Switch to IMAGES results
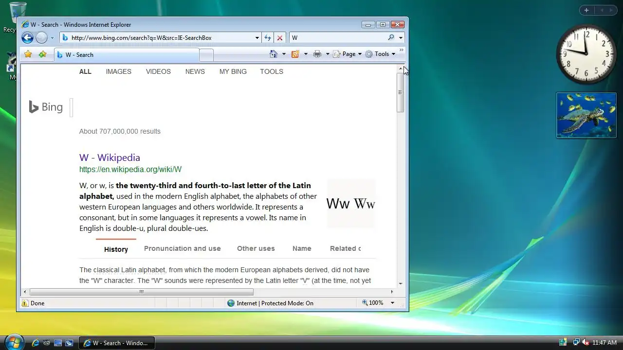The width and height of the screenshot is (623, 350). coord(119,71)
